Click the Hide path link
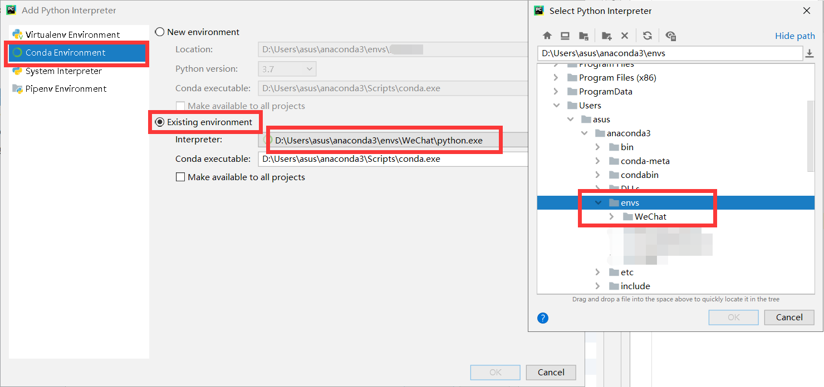This screenshot has height=387, width=824. click(794, 35)
